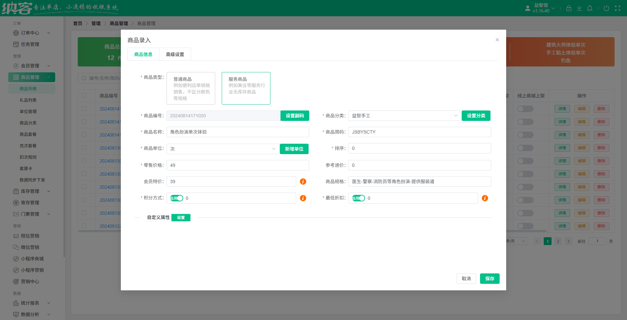The width and height of the screenshot is (627, 320).
Task: Collapse the 商品管理 sidebar menu
Action: [x=49, y=77]
